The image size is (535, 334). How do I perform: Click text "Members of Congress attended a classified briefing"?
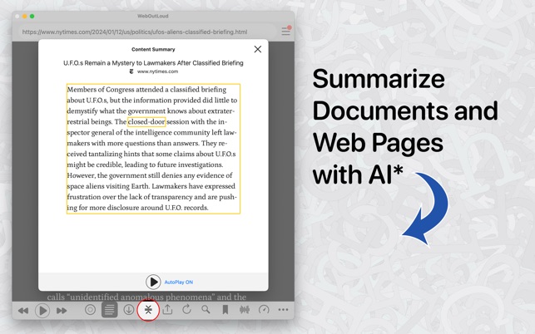(146, 90)
